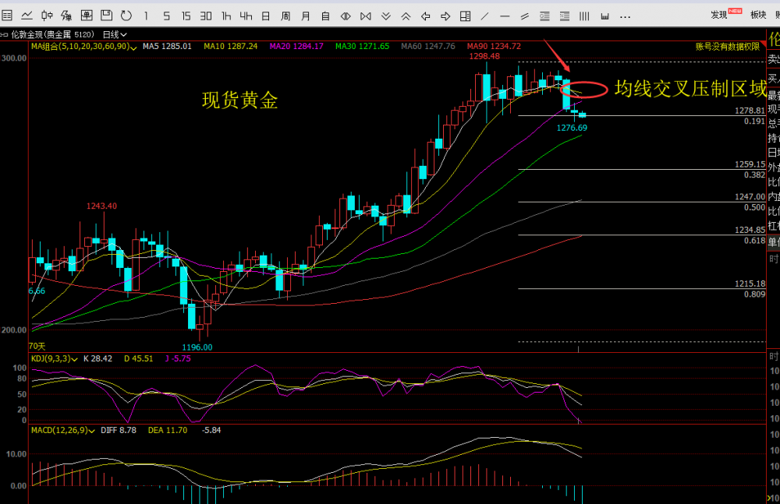The height and width of the screenshot is (504, 780).
Task: Click the link icon beside 伦敦金现
Action: click(4, 35)
